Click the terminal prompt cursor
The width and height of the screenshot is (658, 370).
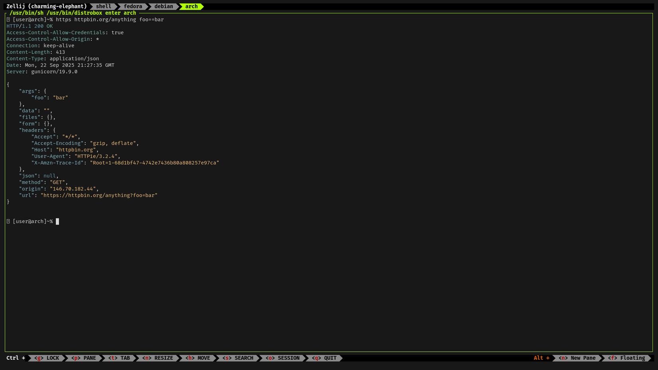57,221
